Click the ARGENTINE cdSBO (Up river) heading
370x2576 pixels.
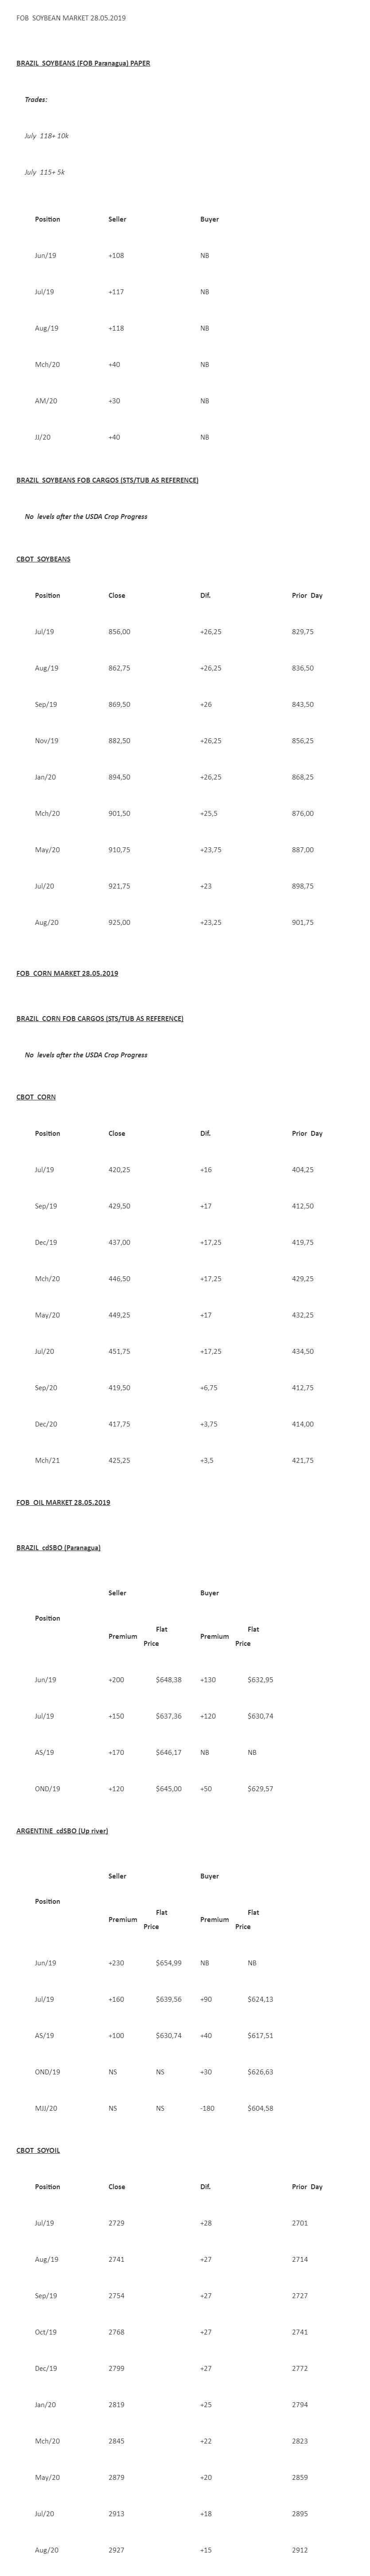point(62,1831)
